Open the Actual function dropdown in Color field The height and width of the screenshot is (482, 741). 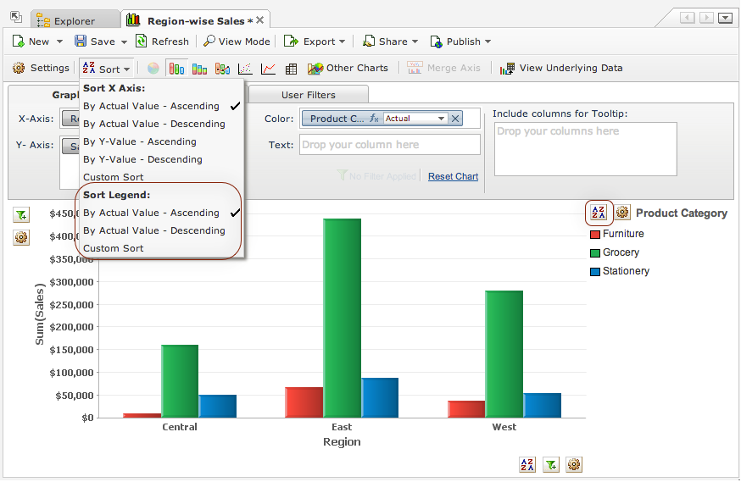click(415, 119)
